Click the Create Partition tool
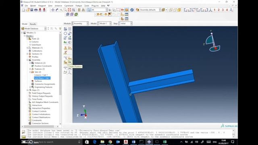This screenshot has width=258, height=145. 70,62
